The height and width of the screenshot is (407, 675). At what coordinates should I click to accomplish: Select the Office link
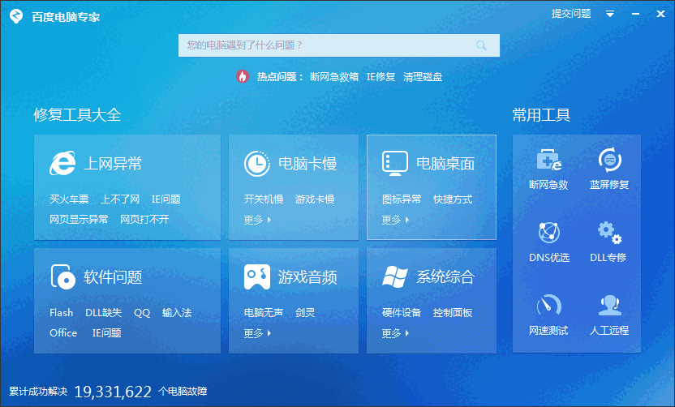pyautogui.click(x=63, y=333)
